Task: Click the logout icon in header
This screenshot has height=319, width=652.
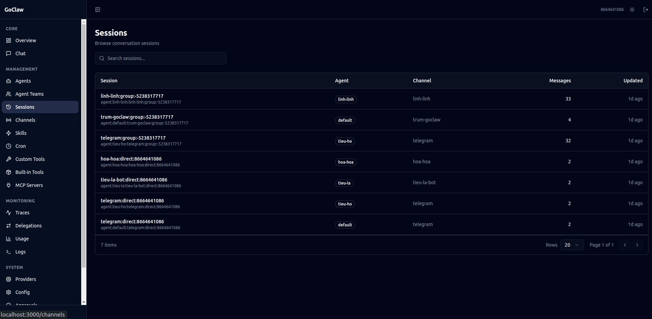Action: tap(645, 10)
